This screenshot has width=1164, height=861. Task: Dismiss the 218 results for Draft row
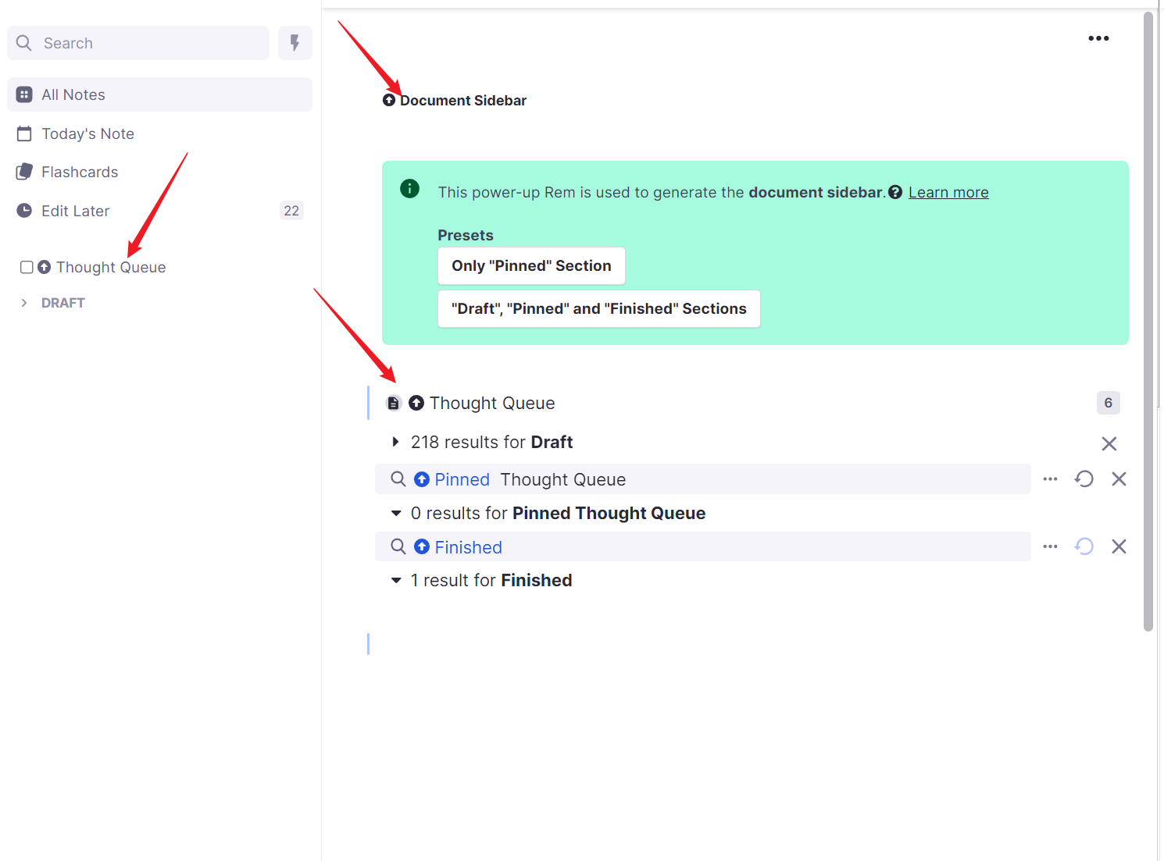click(x=1109, y=444)
